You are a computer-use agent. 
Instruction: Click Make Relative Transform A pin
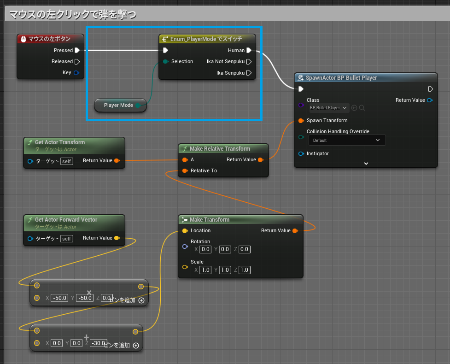click(185, 159)
